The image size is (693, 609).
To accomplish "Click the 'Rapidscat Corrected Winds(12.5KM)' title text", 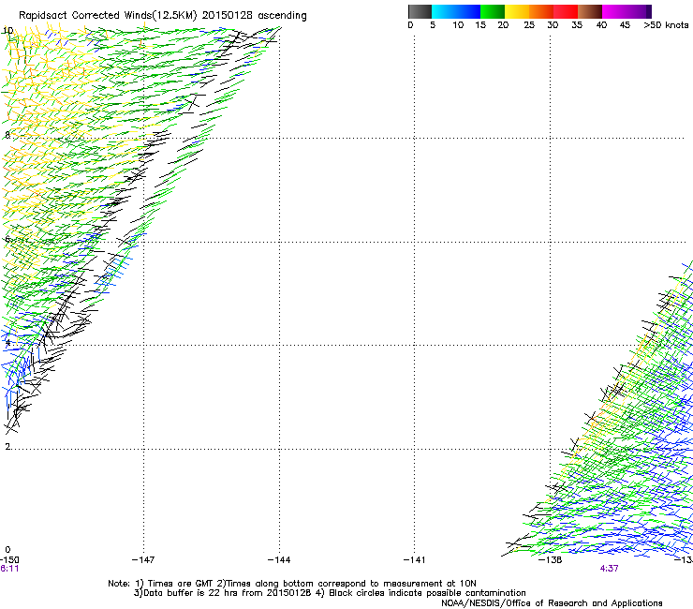I will pos(108,16).
